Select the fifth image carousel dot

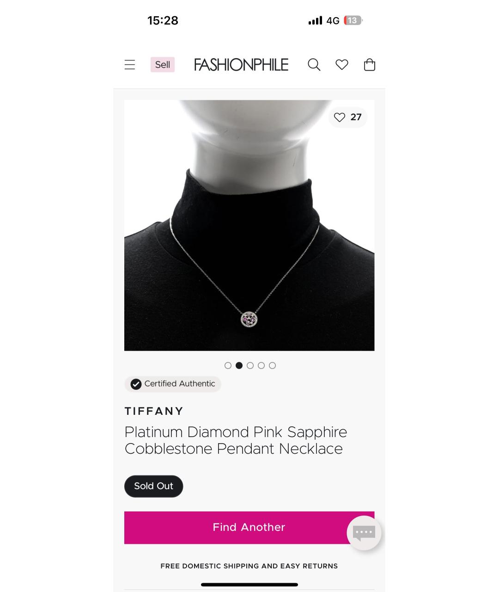pos(272,365)
